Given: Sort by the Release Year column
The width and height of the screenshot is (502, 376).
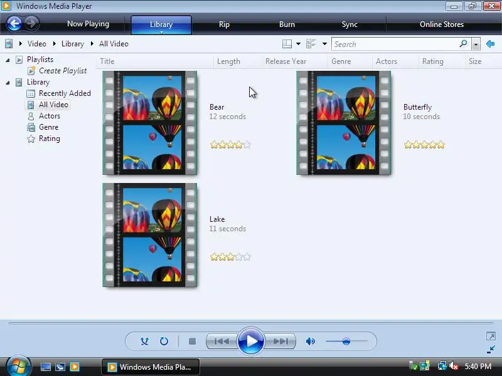Looking at the screenshot, I should tap(294, 61).
